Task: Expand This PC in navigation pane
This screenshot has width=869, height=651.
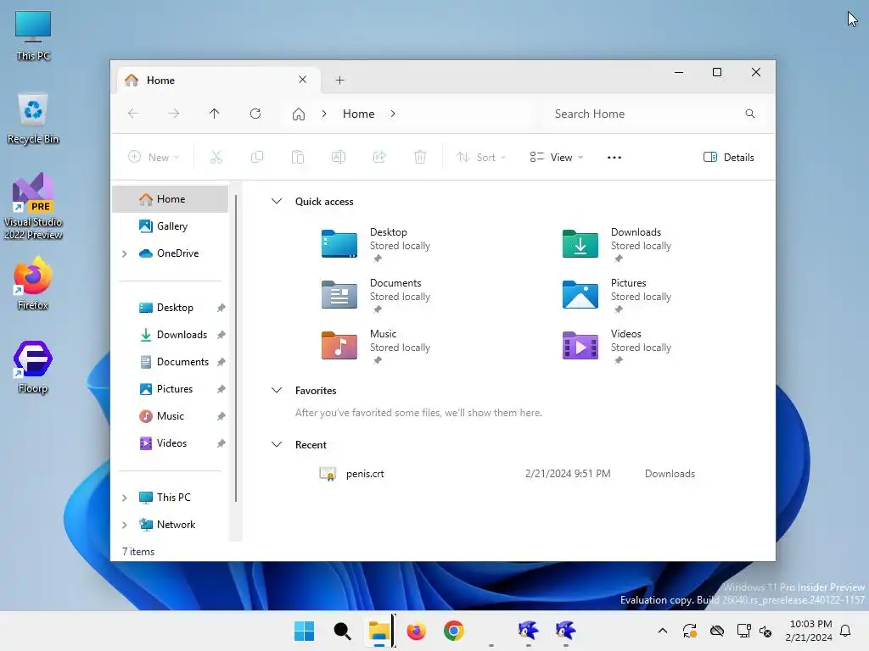Action: click(125, 498)
